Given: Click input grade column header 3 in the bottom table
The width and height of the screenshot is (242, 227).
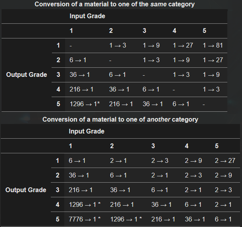Looking at the screenshot, I should pyautogui.click(x=153, y=146).
